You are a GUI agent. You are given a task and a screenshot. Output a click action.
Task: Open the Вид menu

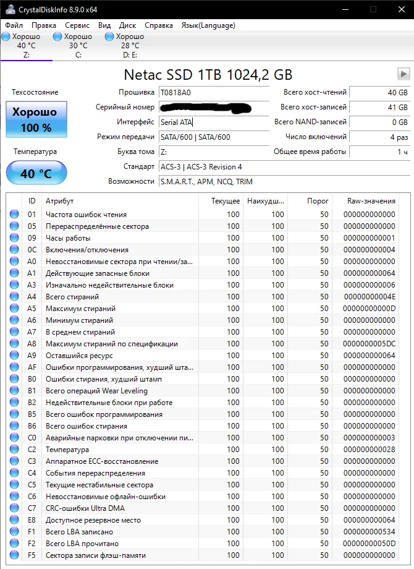104,25
